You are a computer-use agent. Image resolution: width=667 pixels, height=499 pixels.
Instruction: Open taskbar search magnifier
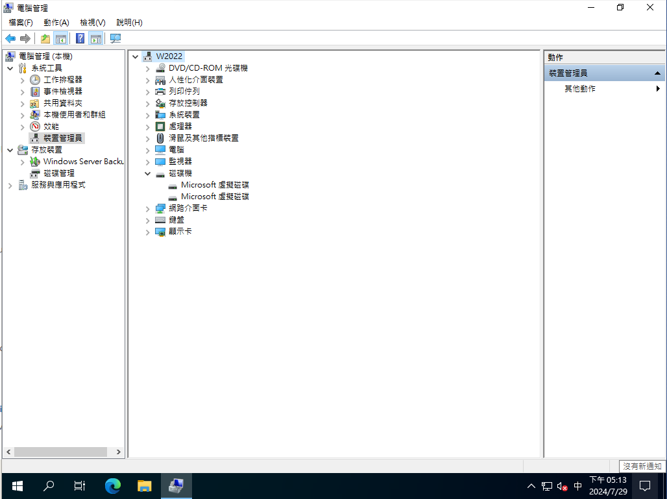click(x=49, y=486)
